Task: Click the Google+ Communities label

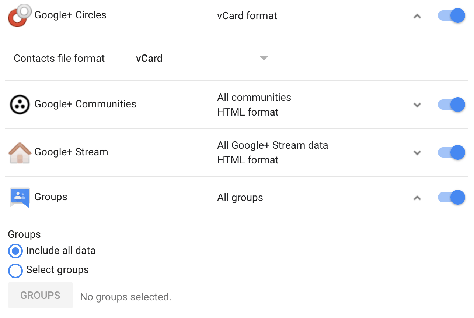Action: pyautogui.click(x=85, y=104)
